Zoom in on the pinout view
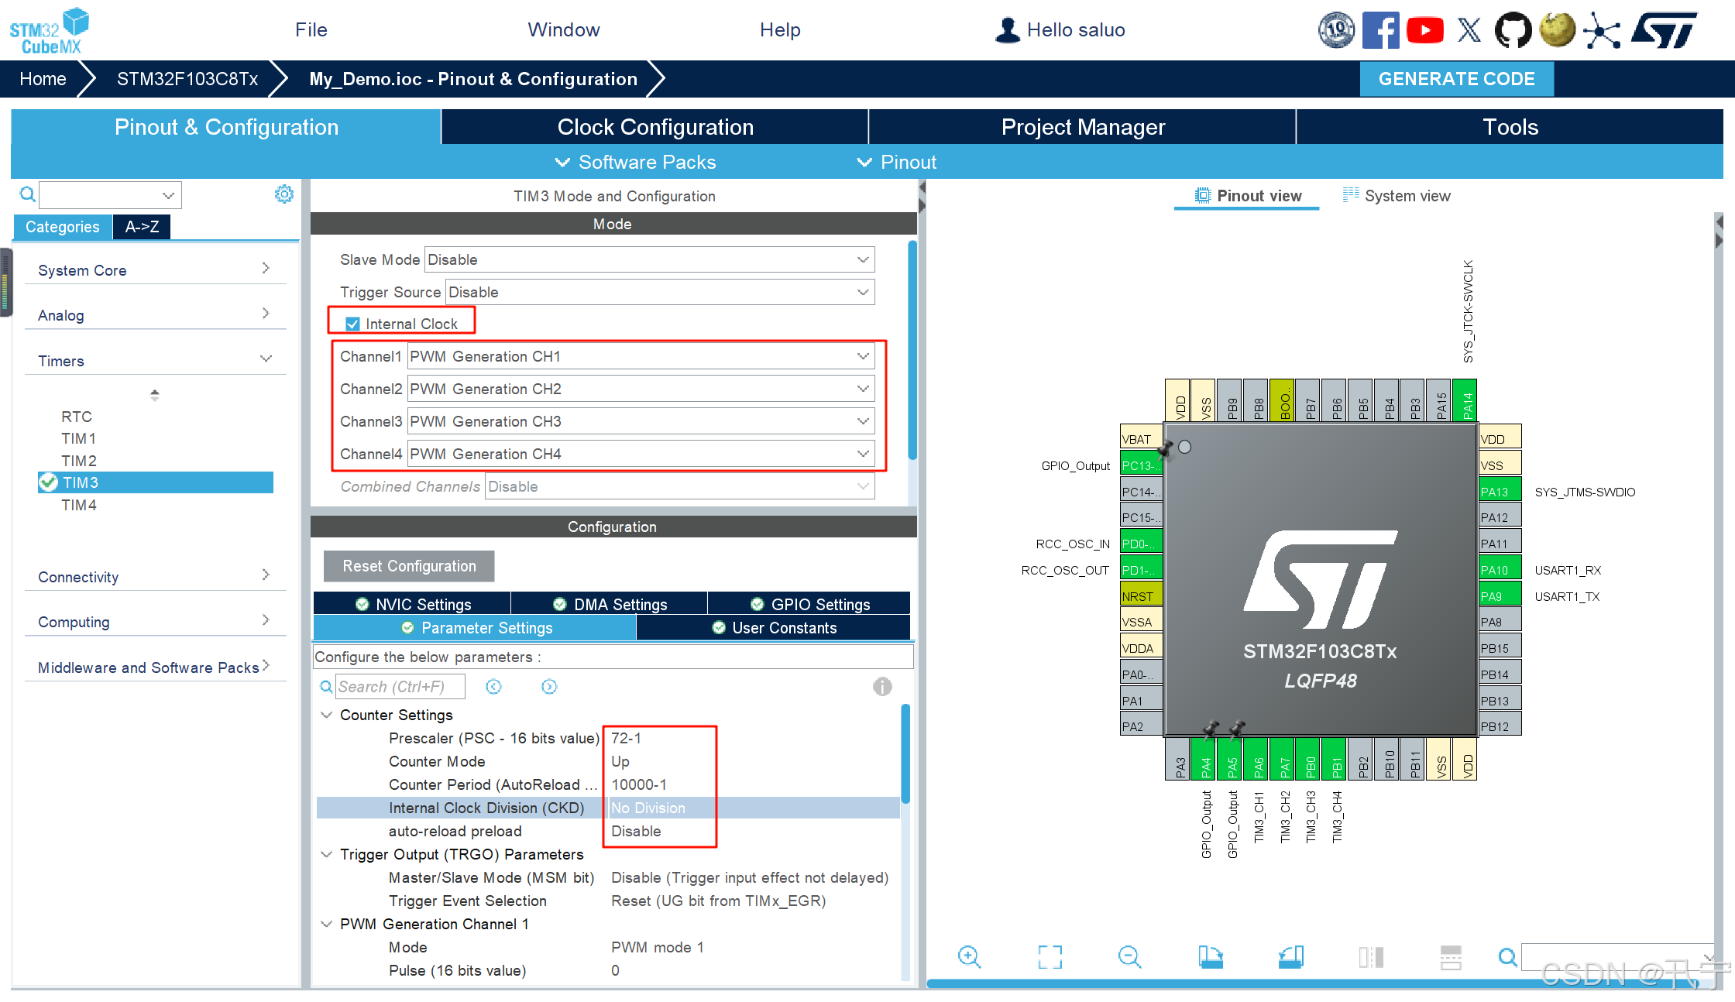This screenshot has height=1002, width=1735. pyautogui.click(x=970, y=957)
